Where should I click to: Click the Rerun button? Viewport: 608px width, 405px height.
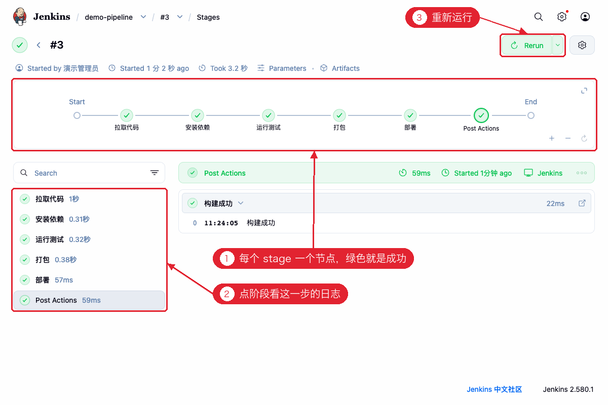(x=526, y=45)
